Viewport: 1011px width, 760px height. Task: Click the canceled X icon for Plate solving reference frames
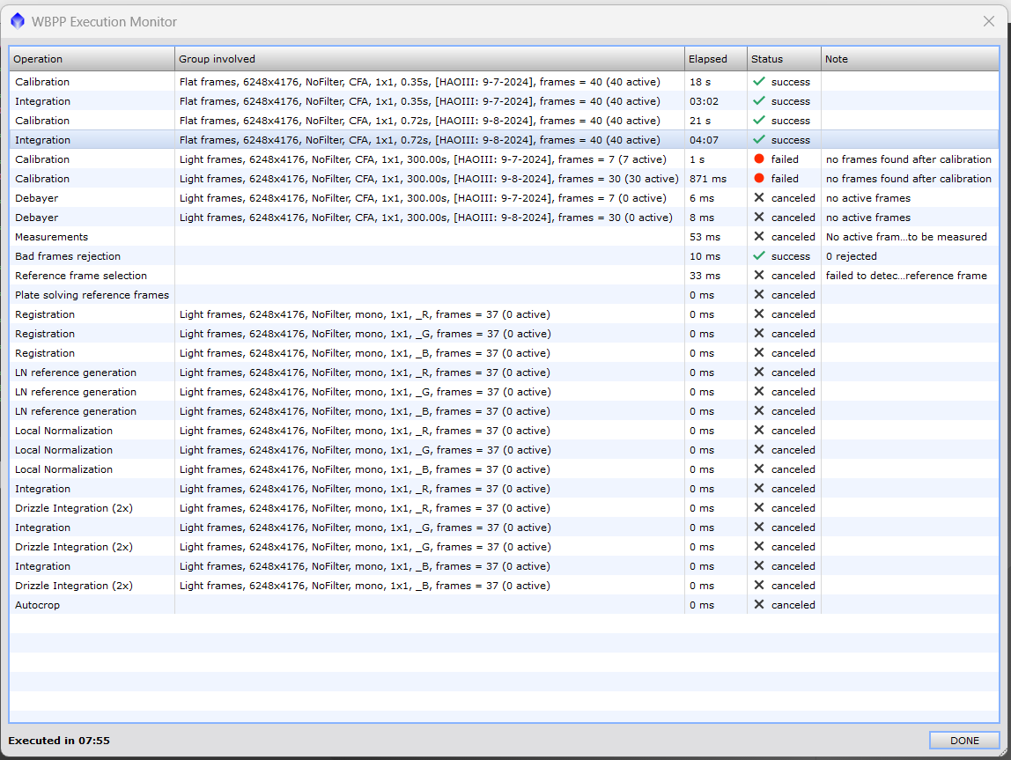point(759,295)
